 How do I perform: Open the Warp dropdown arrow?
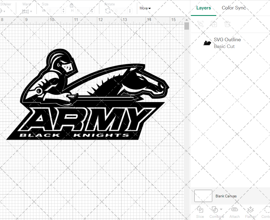(x=31, y=11)
